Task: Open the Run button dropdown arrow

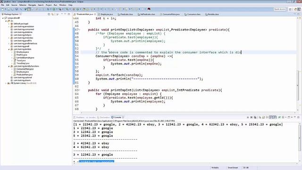Action: coord(57,9)
